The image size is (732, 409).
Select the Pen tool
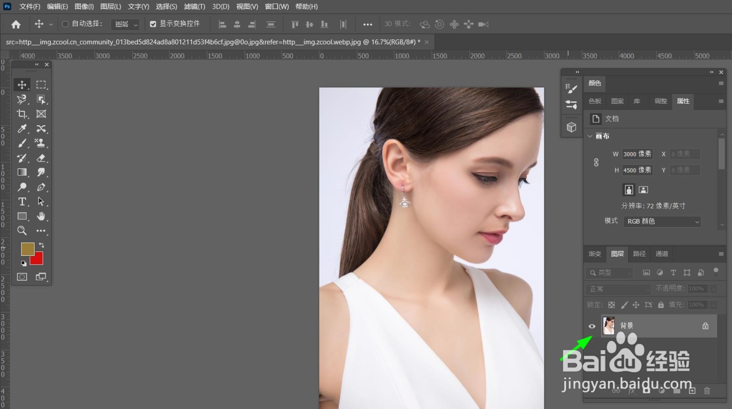point(41,187)
